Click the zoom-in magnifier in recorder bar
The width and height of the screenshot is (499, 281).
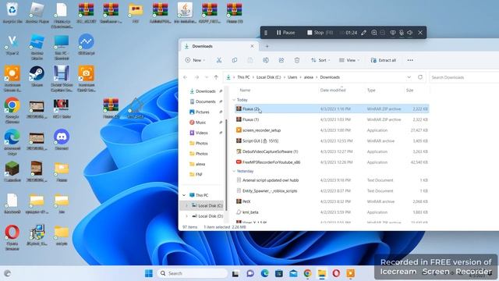374,33
